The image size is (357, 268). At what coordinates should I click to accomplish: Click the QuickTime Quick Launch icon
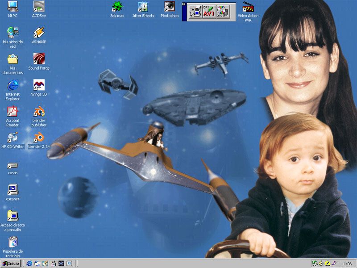[x=69, y=264]
